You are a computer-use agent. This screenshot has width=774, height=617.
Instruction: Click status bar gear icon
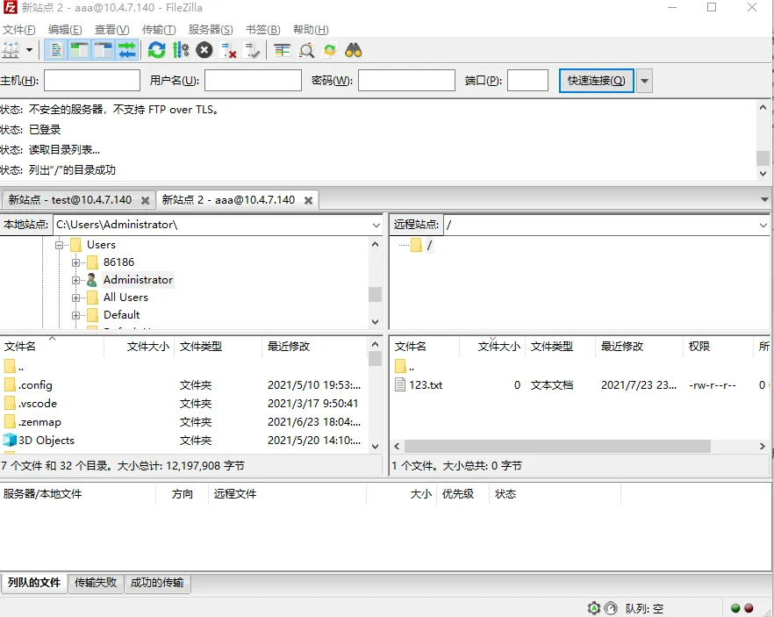click(x=594, y=608)
